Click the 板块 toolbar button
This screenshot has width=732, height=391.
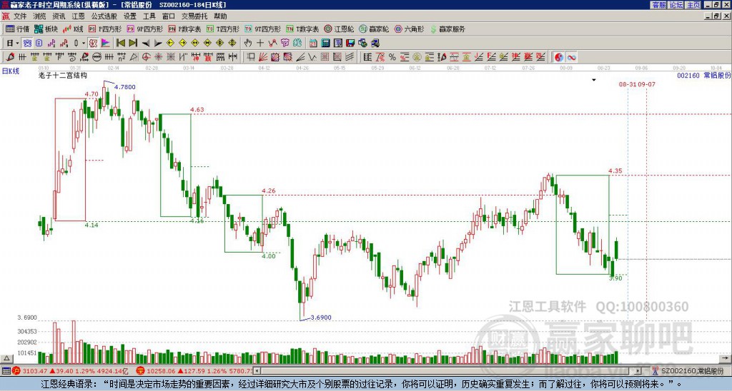(x=46, y=29)
